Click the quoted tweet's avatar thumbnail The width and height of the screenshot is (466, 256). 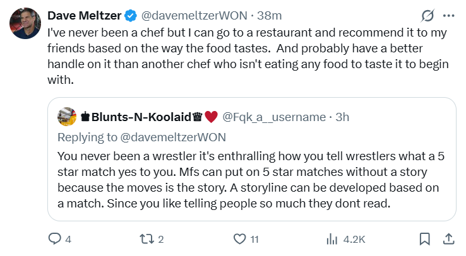67,117
